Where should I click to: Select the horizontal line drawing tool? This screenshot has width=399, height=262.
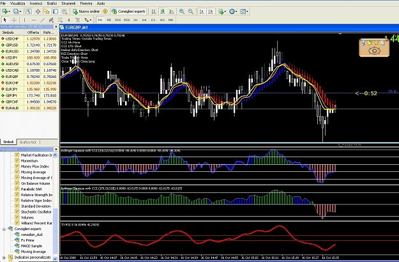click(33, 20)
